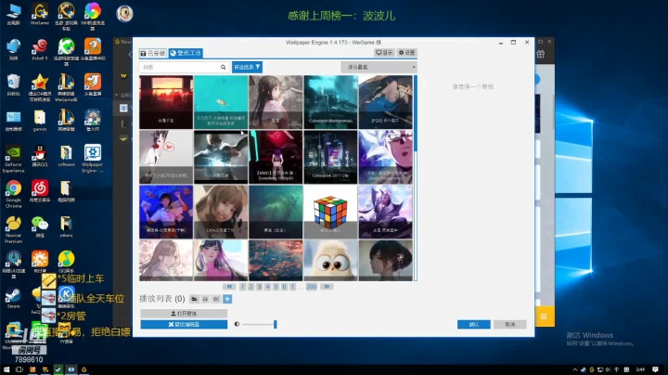Go to results page 7

[x=292, y=287]
